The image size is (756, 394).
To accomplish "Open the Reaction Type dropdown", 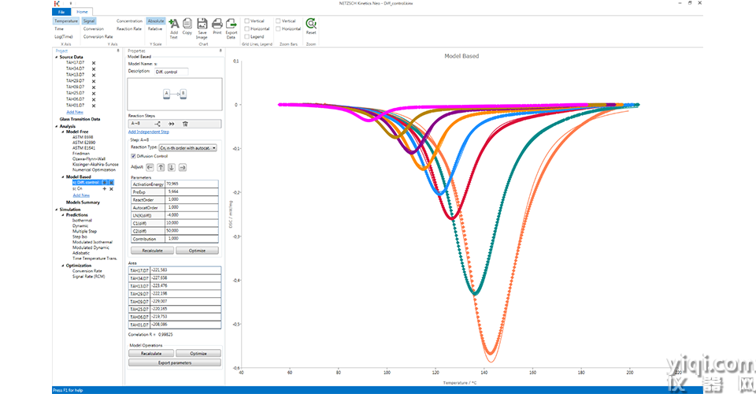I will (x=187, y=148).
